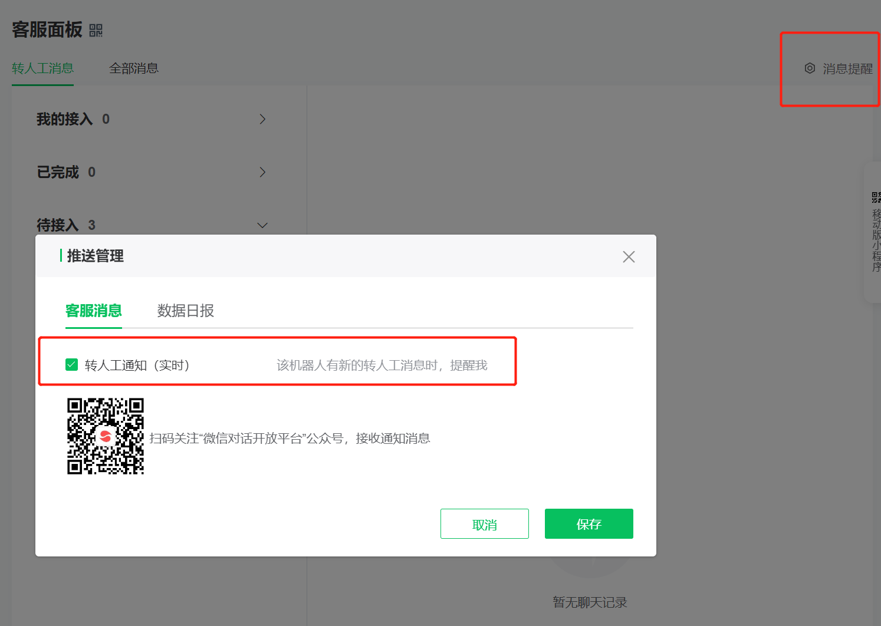Expand 我的接入 chevron
The width and height of the screenshot is (881, 626).
pyautogui.click(x=262, y=119)
